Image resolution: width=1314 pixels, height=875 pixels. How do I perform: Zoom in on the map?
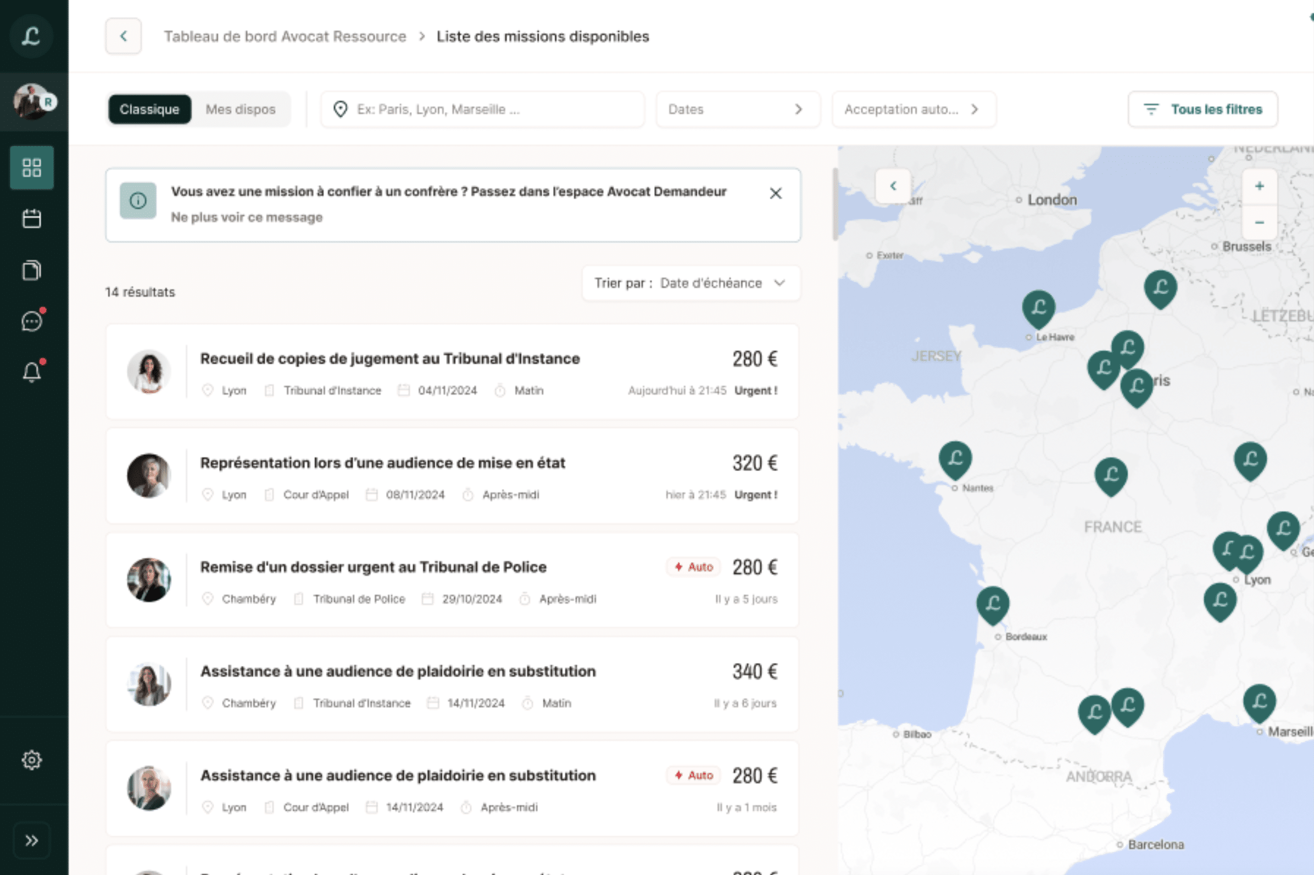pos(1259,187)
